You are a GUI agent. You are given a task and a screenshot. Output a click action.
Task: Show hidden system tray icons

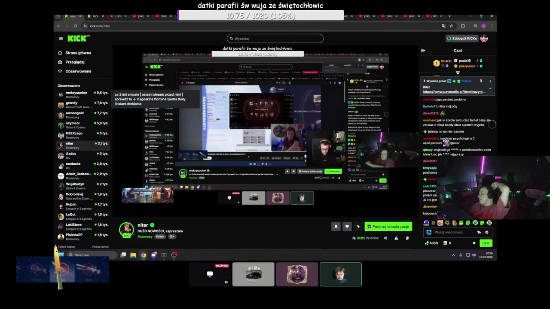[453, 255]
